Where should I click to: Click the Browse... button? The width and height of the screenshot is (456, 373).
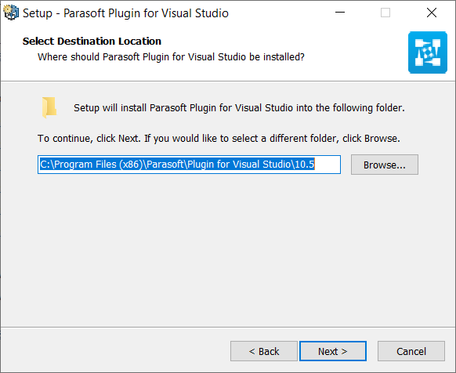pos(385,165)
